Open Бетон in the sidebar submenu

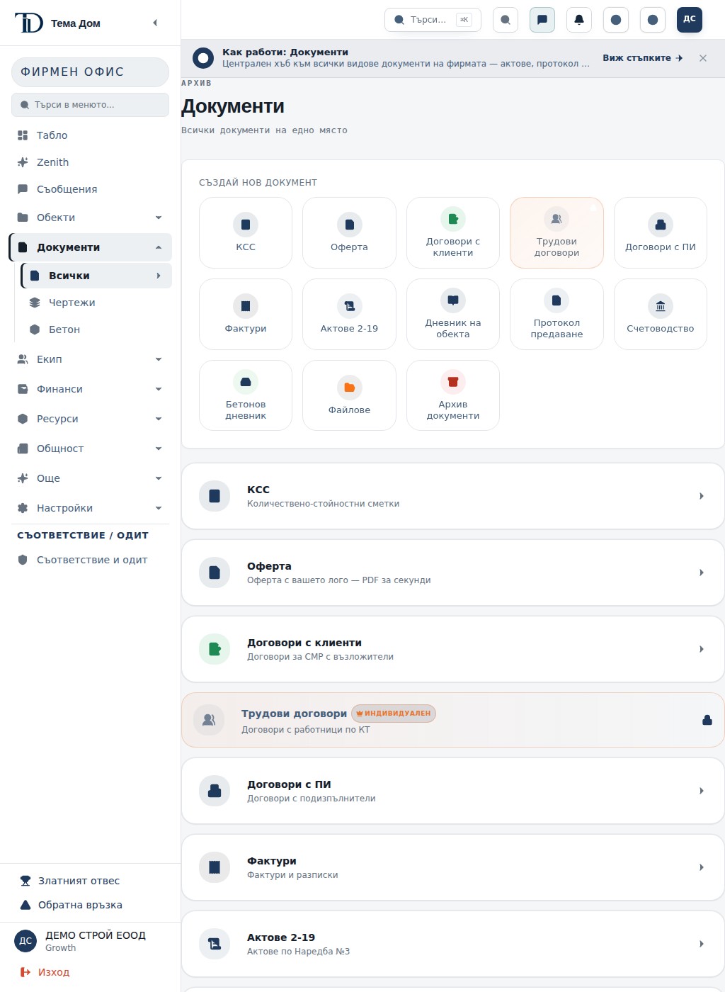pyautogui.click(x=96, y=329)
